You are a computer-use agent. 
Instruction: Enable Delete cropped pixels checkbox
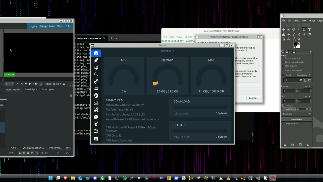tap(283, 62)
